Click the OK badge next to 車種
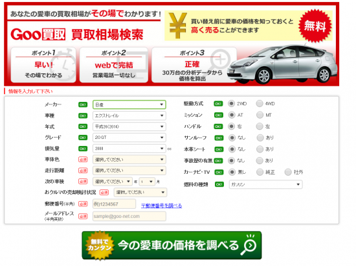 point(83,115)
